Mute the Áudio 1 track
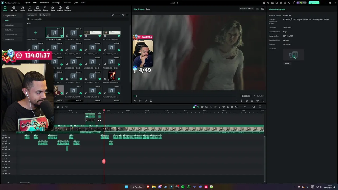Screen dimensions: 338x190 [x=6, y=138]
